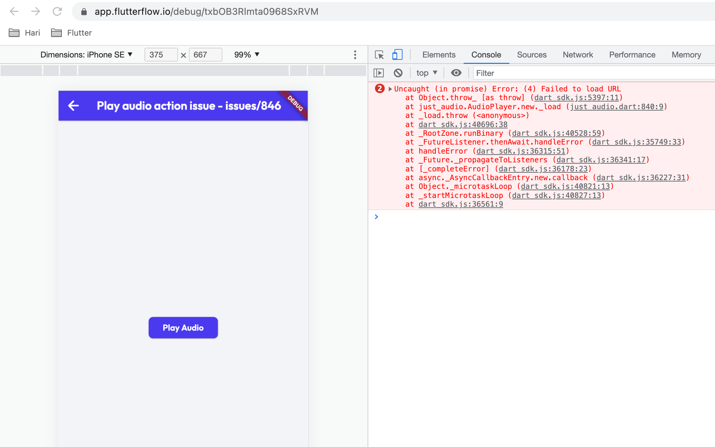Open the dart_sdk.js:36561:9 link
715x447 pixels.
coord(461,204)
